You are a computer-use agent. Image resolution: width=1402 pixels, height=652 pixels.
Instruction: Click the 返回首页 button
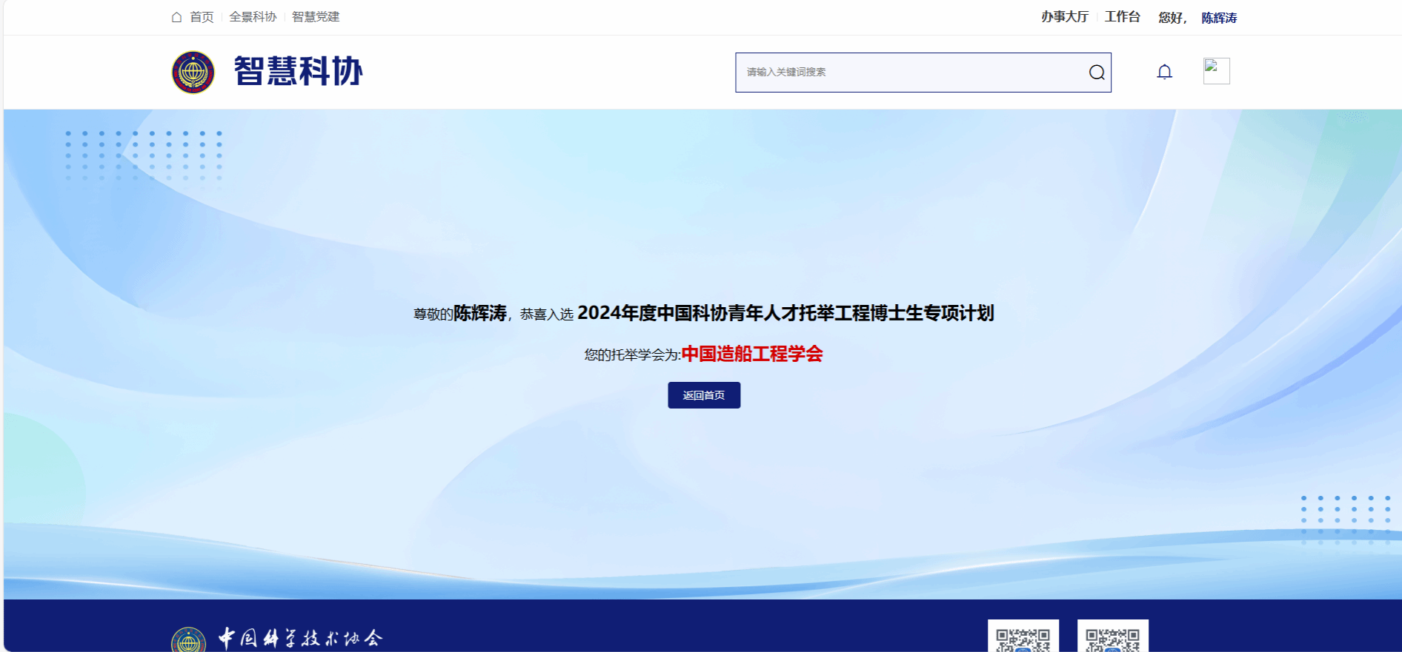[x=704, y=395]
